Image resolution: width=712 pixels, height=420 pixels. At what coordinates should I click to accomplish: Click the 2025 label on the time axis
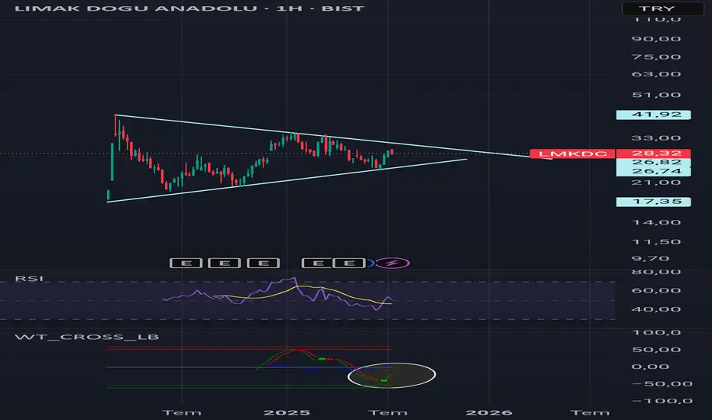coord(287,412)
